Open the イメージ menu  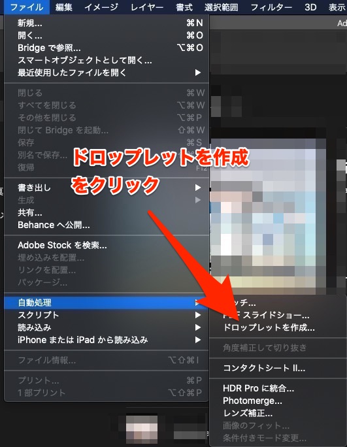pyautogui.click(x=101, y=7)
